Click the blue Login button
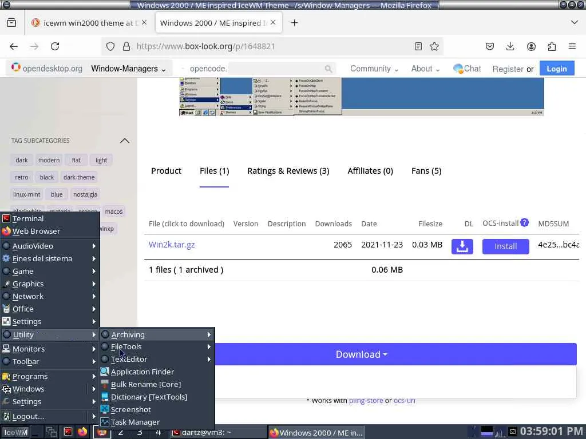Viewport: 586px width, 439px height. pyautogui.click(x=556, y=69)
